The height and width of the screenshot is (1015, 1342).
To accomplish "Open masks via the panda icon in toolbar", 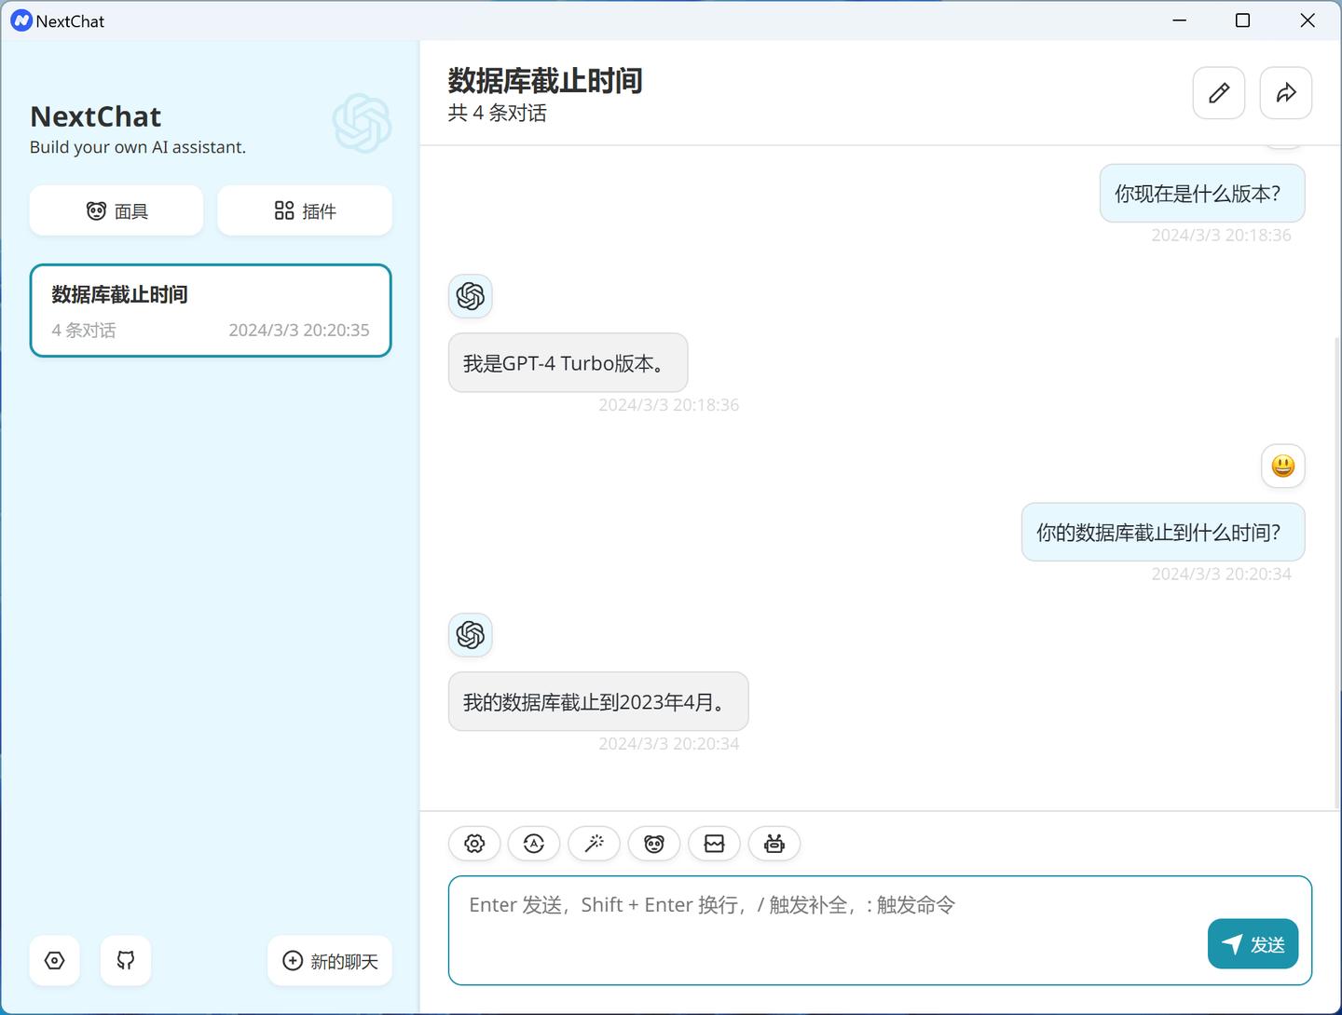I will 653,843.
